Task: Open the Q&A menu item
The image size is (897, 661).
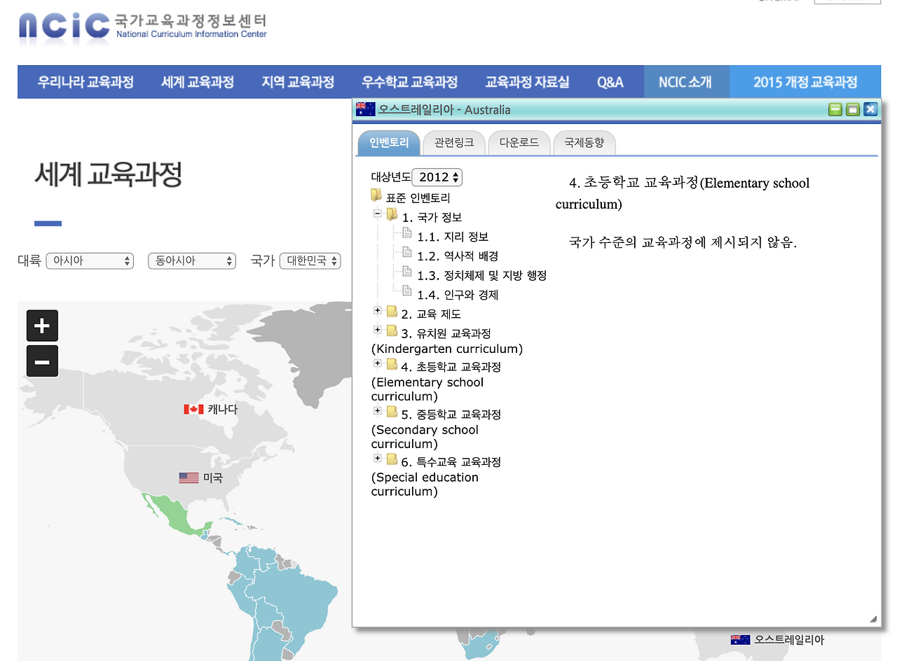Action: 610,81
